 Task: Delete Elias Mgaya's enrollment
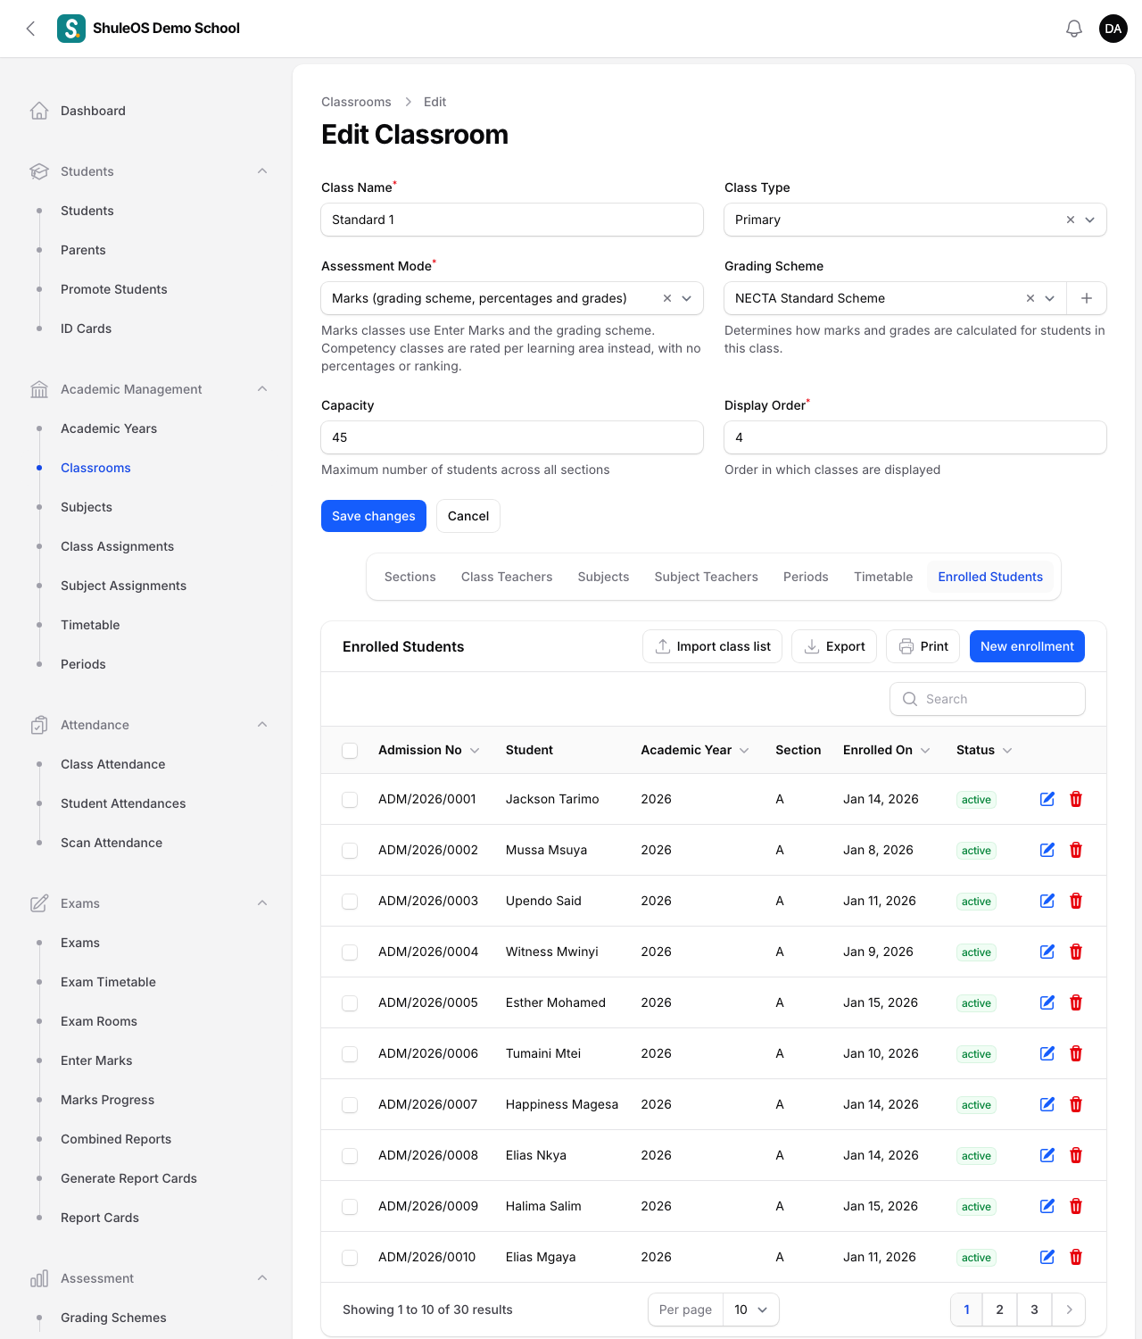click(1076, 1257)
